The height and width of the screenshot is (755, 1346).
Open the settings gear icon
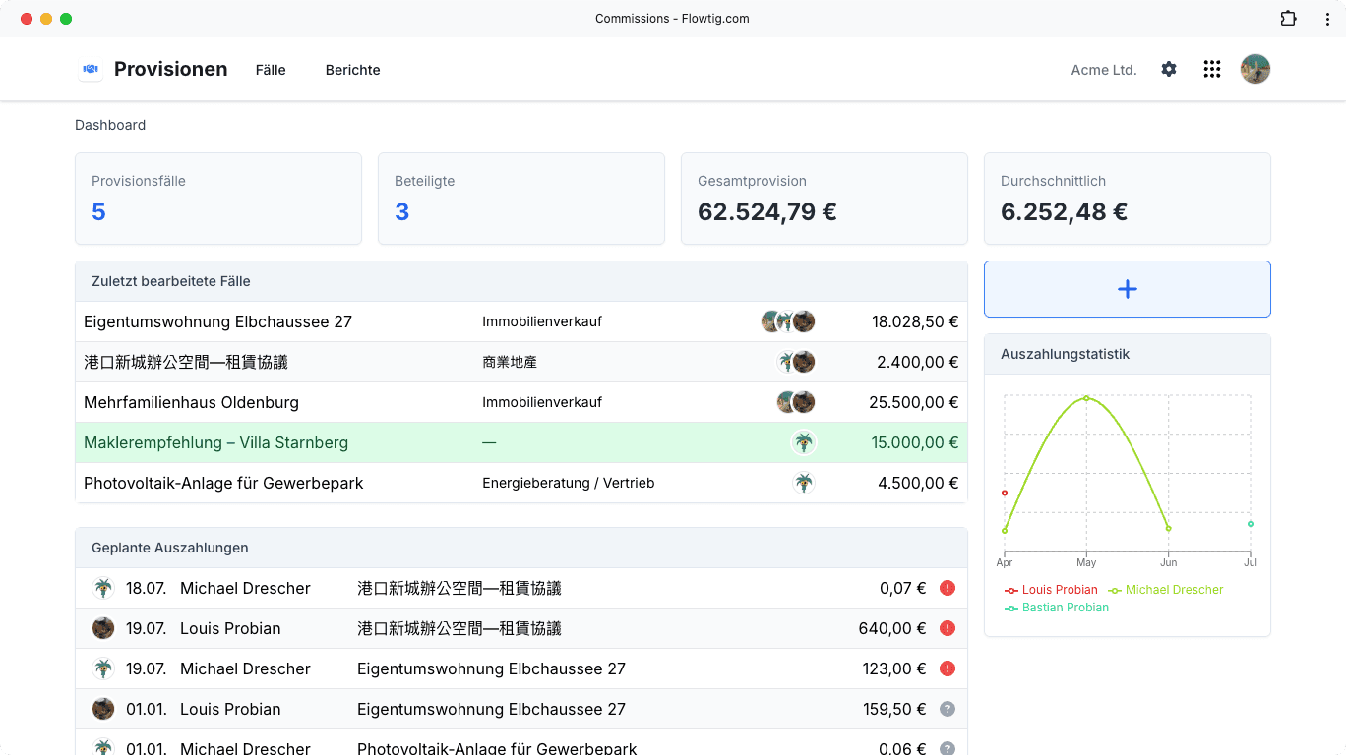coord(1169,69)
